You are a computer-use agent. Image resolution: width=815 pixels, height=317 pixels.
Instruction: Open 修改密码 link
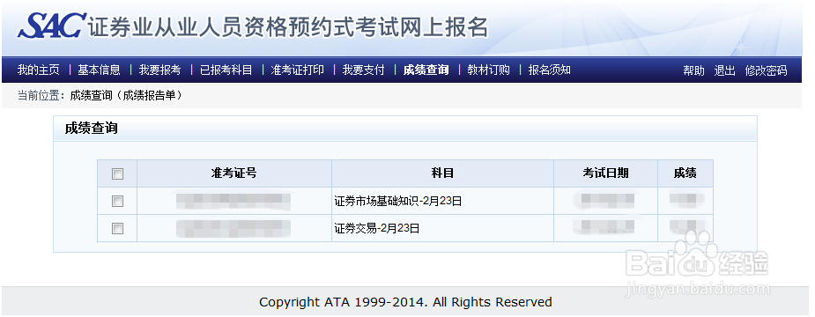click(x=767, y=70)
